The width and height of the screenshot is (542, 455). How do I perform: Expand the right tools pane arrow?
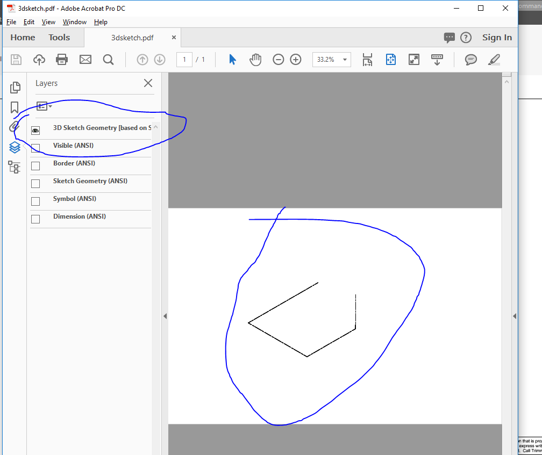(x=515, y=316)
